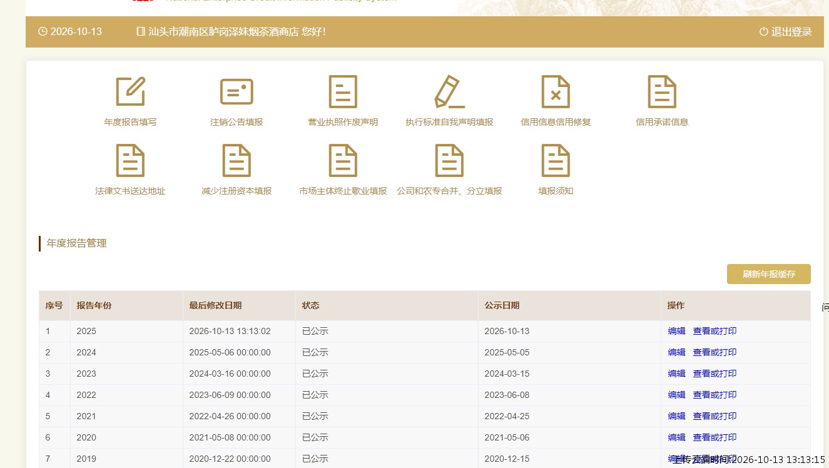
Task: Select the 最后修改日期 column header
Action: (239, 305)
